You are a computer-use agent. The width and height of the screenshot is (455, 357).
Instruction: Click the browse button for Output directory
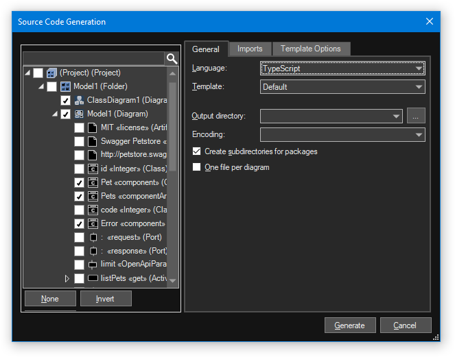pos(416,116)
